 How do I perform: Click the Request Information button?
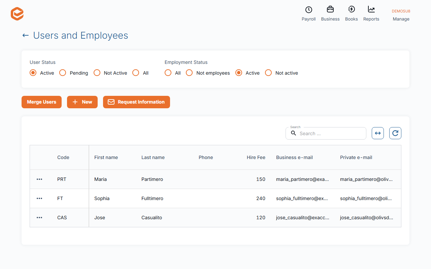pos(136,102)
